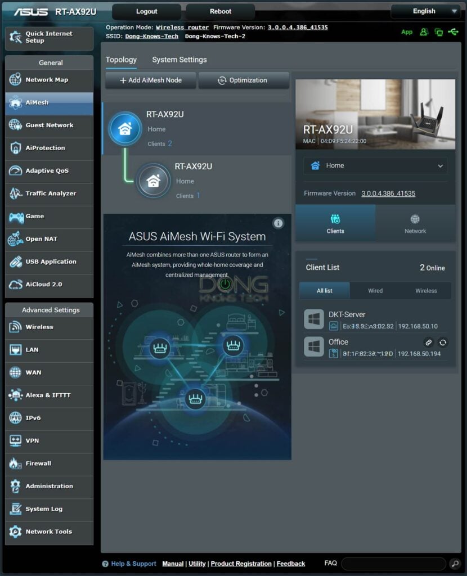
Task: Open the Guest Network icon
Action: tap(15, 125)
